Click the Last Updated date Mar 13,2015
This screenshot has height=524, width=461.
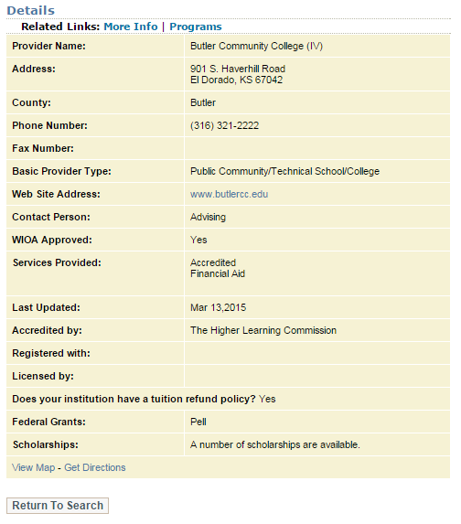coord(219,308)
